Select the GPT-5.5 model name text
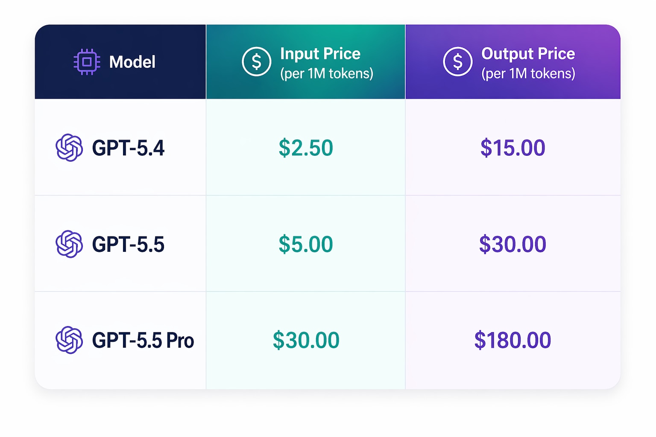The height and width of the screenshot is (437, 656). (128, 245)
